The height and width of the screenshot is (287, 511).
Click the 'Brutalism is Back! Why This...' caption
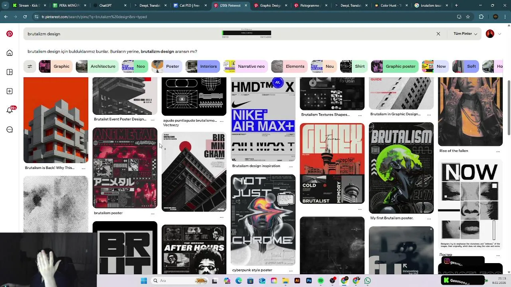point(50,168)
